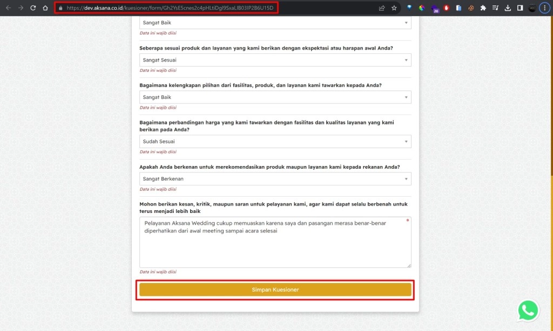This screenshot has height=331, width=553.
Task: Open the Chrome three-dot menu
Action: (545, 8)
